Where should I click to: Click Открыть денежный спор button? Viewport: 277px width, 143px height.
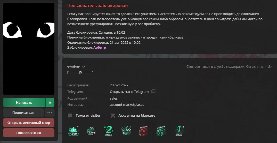tap(29, 123)
